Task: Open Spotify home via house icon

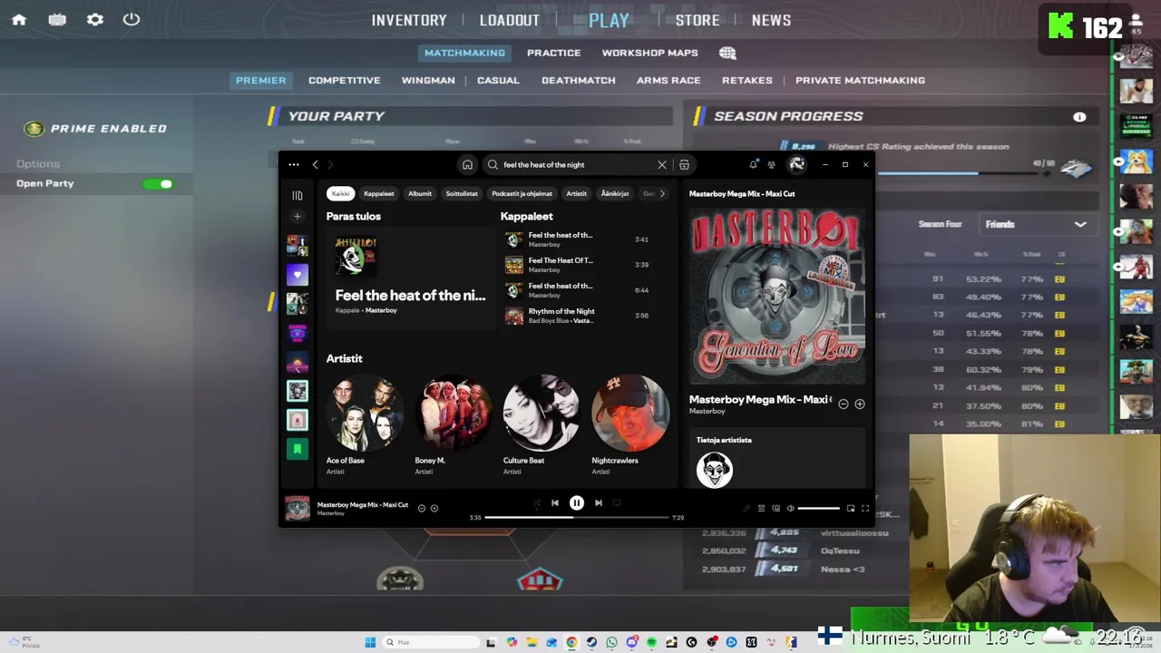Action: (x=467, y=165)
